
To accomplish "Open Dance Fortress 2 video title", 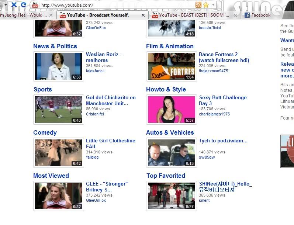I will click(224, 57).
